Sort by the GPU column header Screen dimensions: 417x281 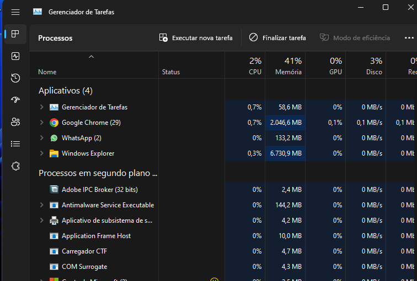click(325, 65)
